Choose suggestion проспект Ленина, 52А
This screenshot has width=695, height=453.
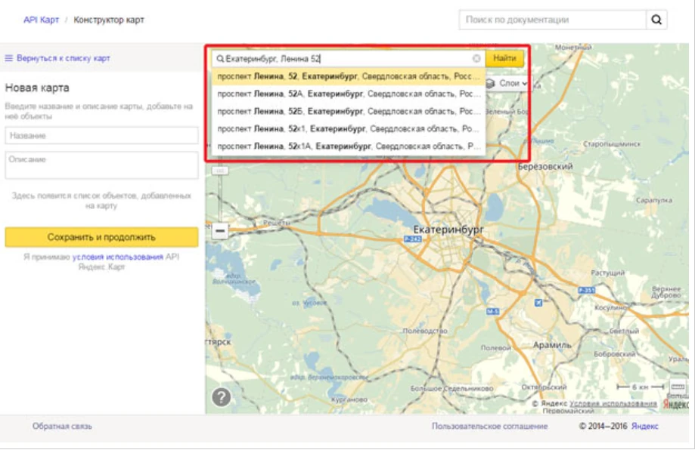[349, 94]
